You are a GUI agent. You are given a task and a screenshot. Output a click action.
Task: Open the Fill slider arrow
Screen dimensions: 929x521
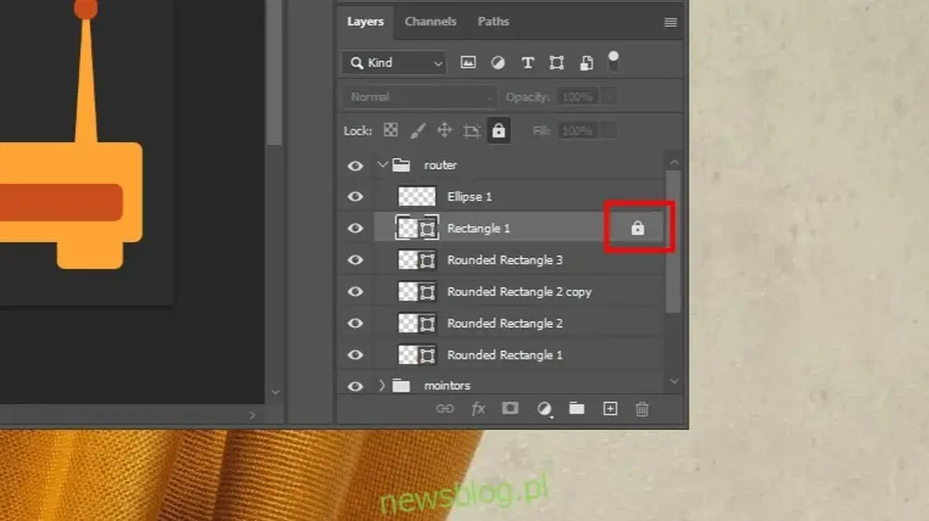tap(609, 131)
